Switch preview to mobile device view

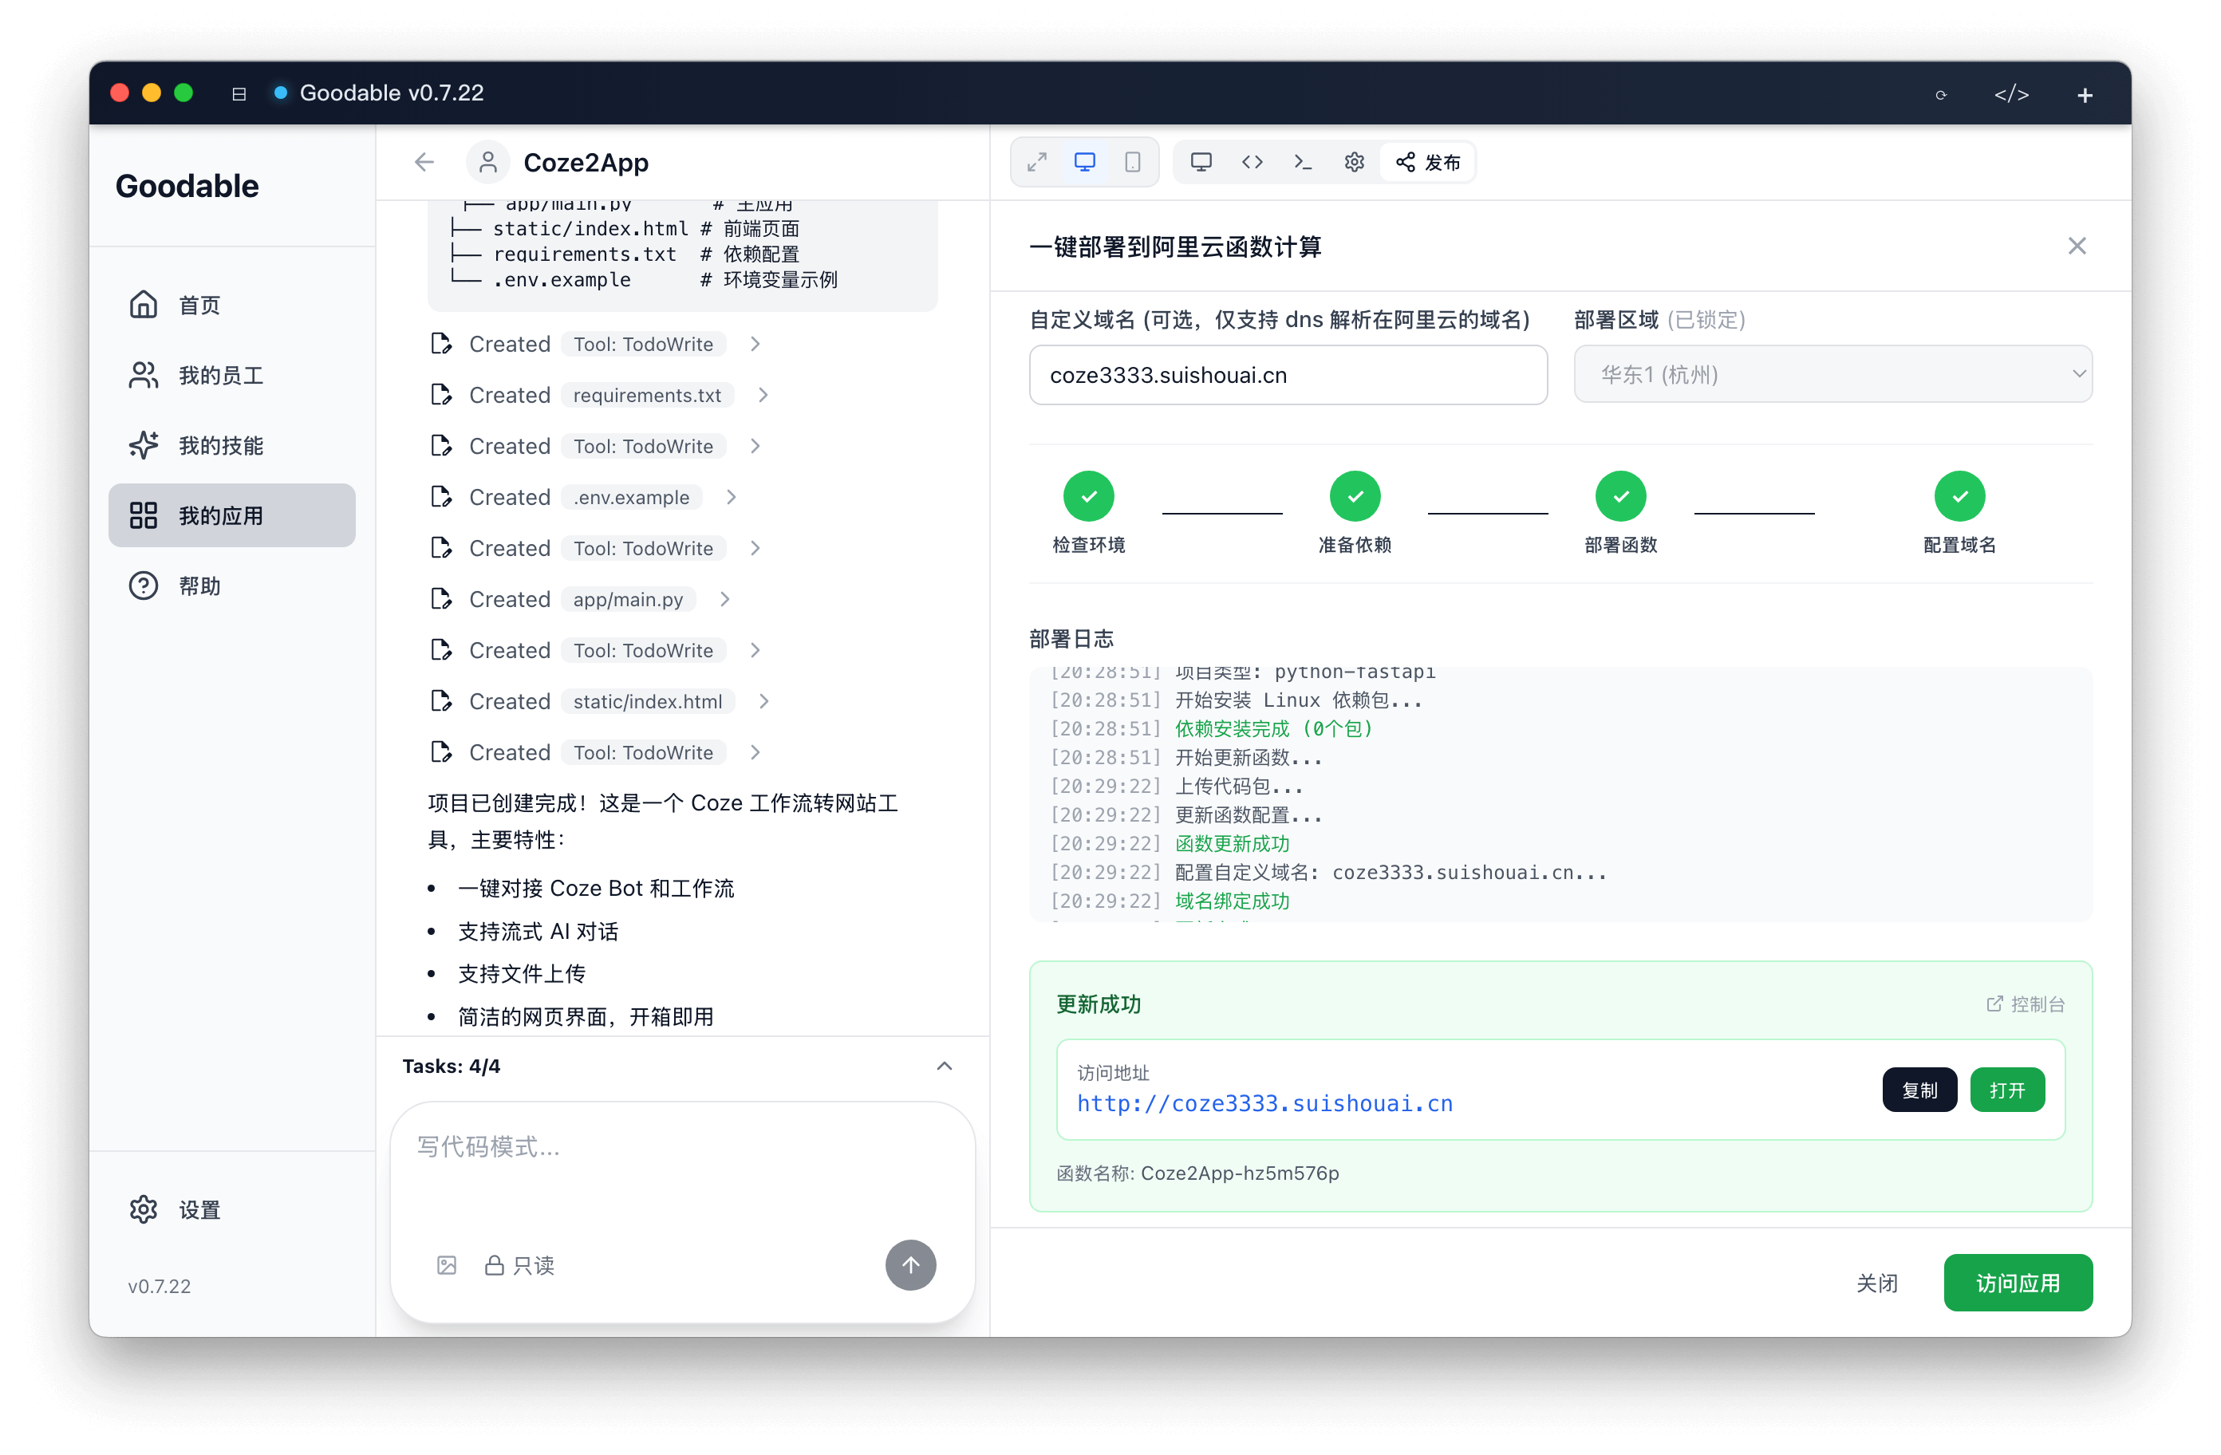[1132, 160]
